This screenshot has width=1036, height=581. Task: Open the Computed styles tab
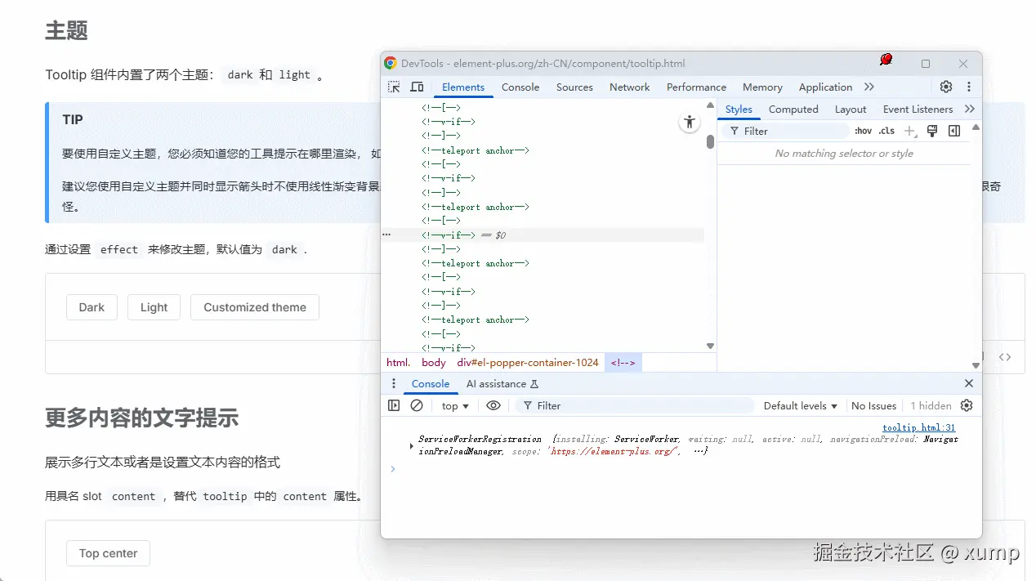[x=793, y=109]
